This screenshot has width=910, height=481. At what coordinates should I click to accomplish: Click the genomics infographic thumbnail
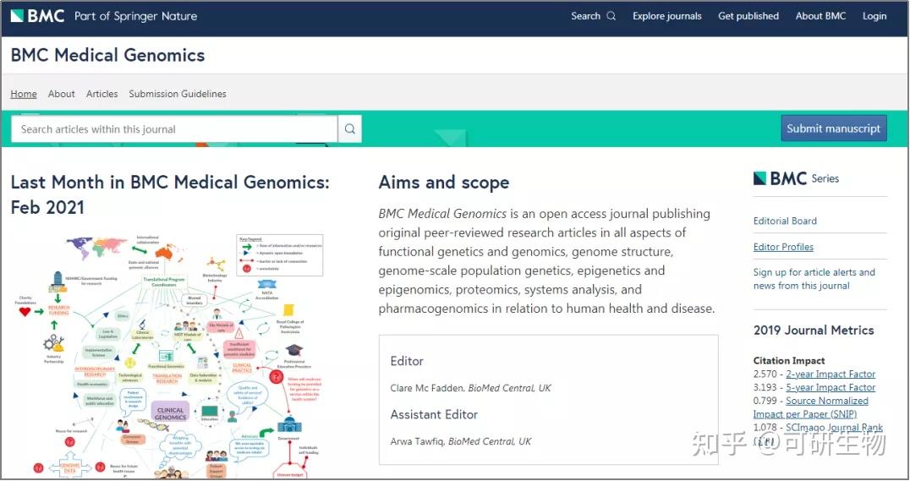tap(169, 351)
